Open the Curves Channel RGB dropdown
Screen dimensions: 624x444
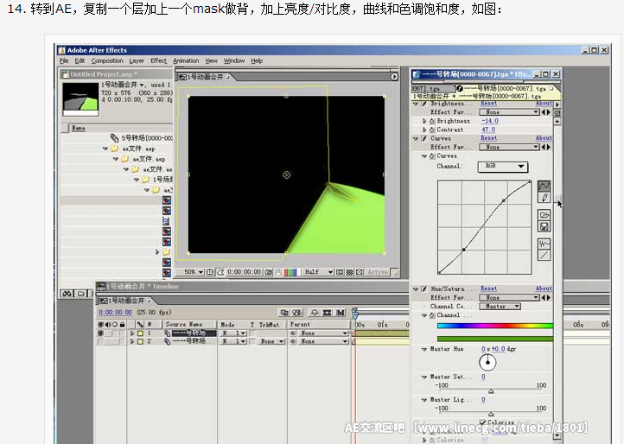506,166
